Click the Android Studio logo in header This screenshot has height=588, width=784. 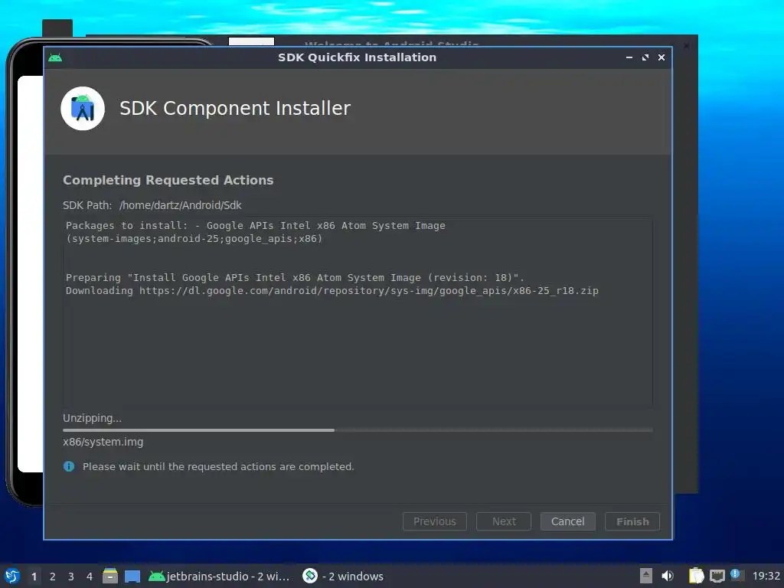83,109
